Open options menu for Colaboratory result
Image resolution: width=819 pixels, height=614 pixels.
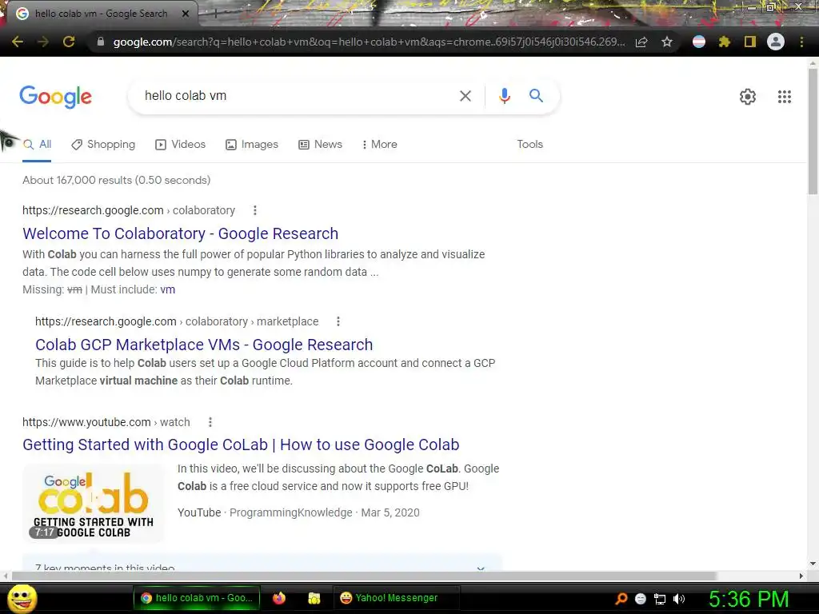(255, 210)
